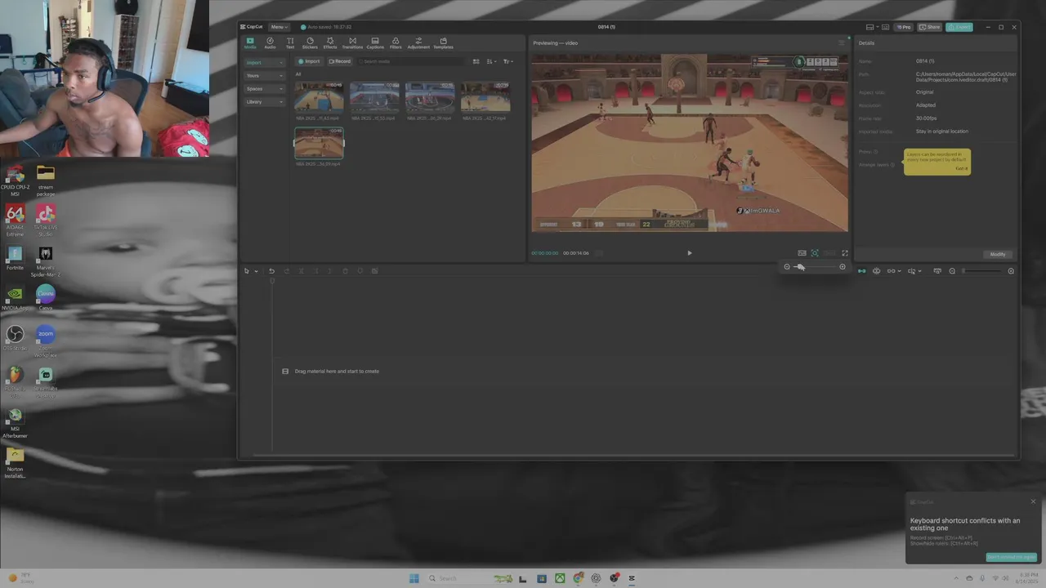Zoom in using preview plus icon
1046x588 pixels.
coord(843,266)
